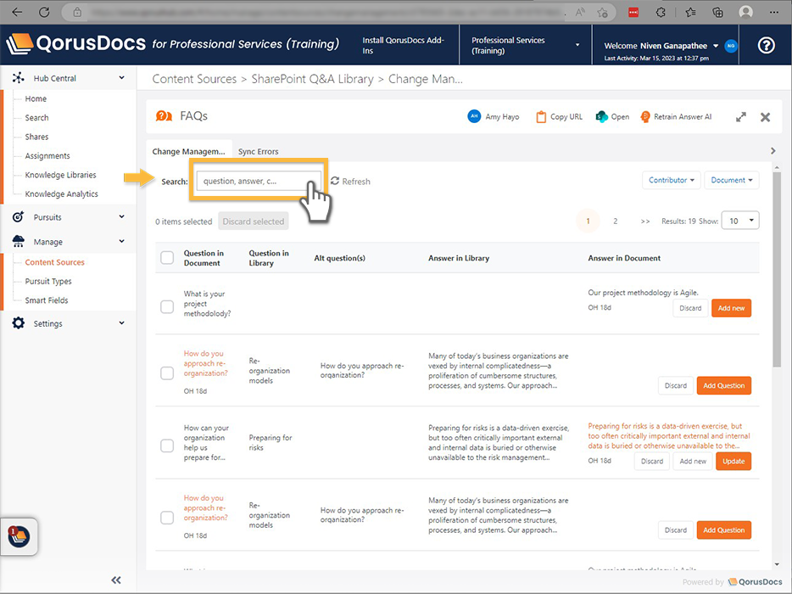Open Pursuit Types in the sidebar

point(48,282)
